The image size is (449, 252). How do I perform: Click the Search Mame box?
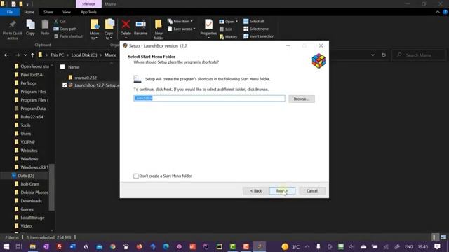coord(419,55)
